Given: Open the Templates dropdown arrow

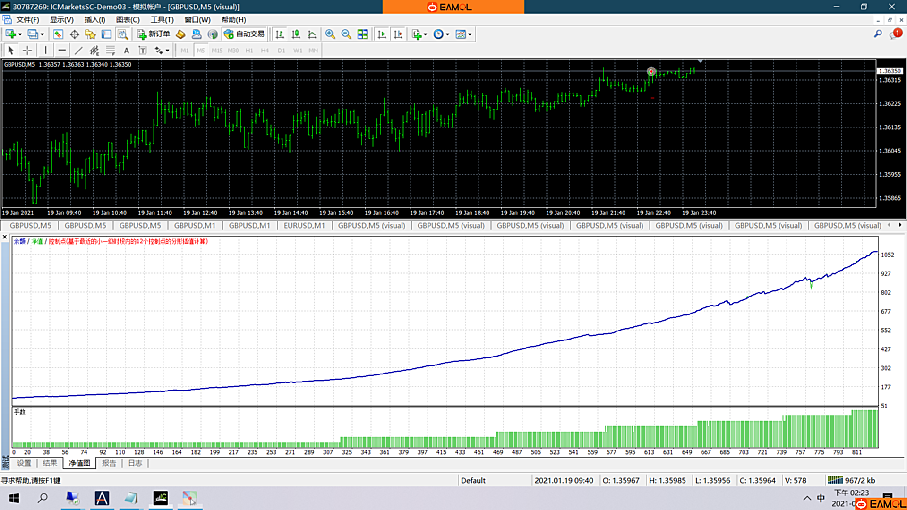Looking at the screenshot, I should 470,34.
